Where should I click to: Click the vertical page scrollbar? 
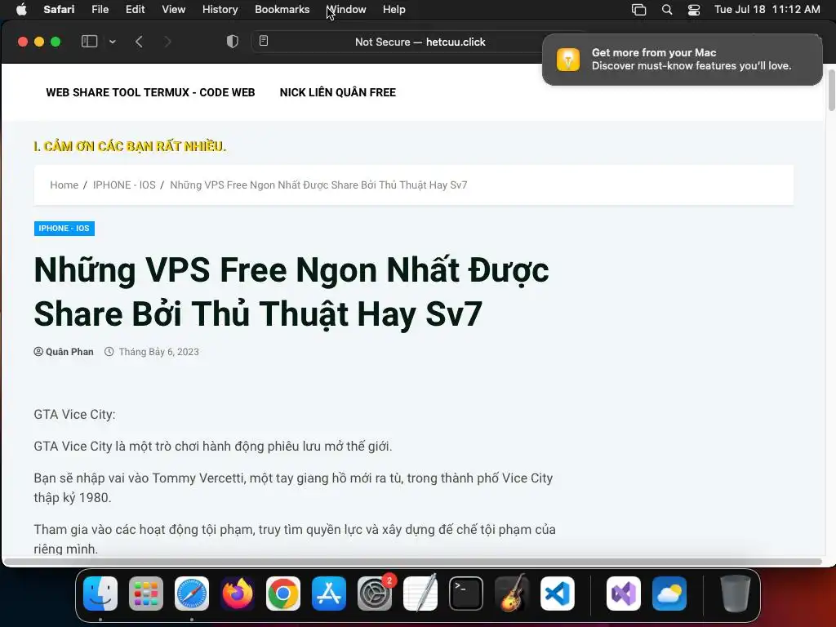(831, 90)
